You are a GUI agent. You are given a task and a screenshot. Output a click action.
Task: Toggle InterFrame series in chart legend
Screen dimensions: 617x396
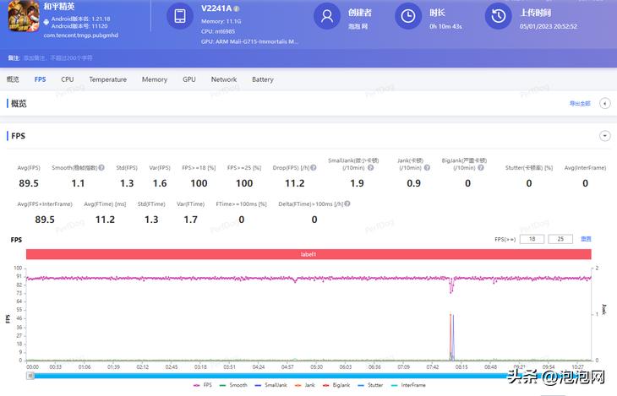(x=408, y=385)
